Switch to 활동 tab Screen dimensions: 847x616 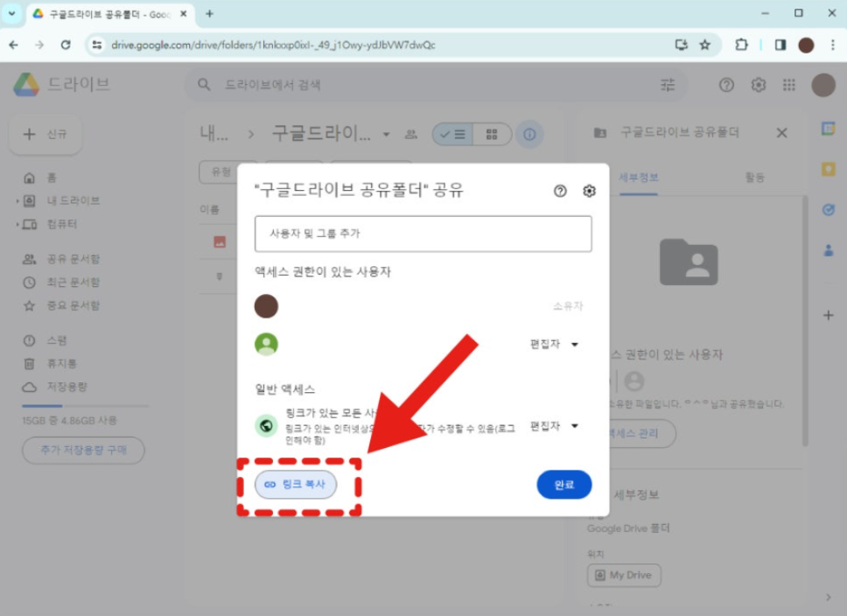(x=754, y=178)
